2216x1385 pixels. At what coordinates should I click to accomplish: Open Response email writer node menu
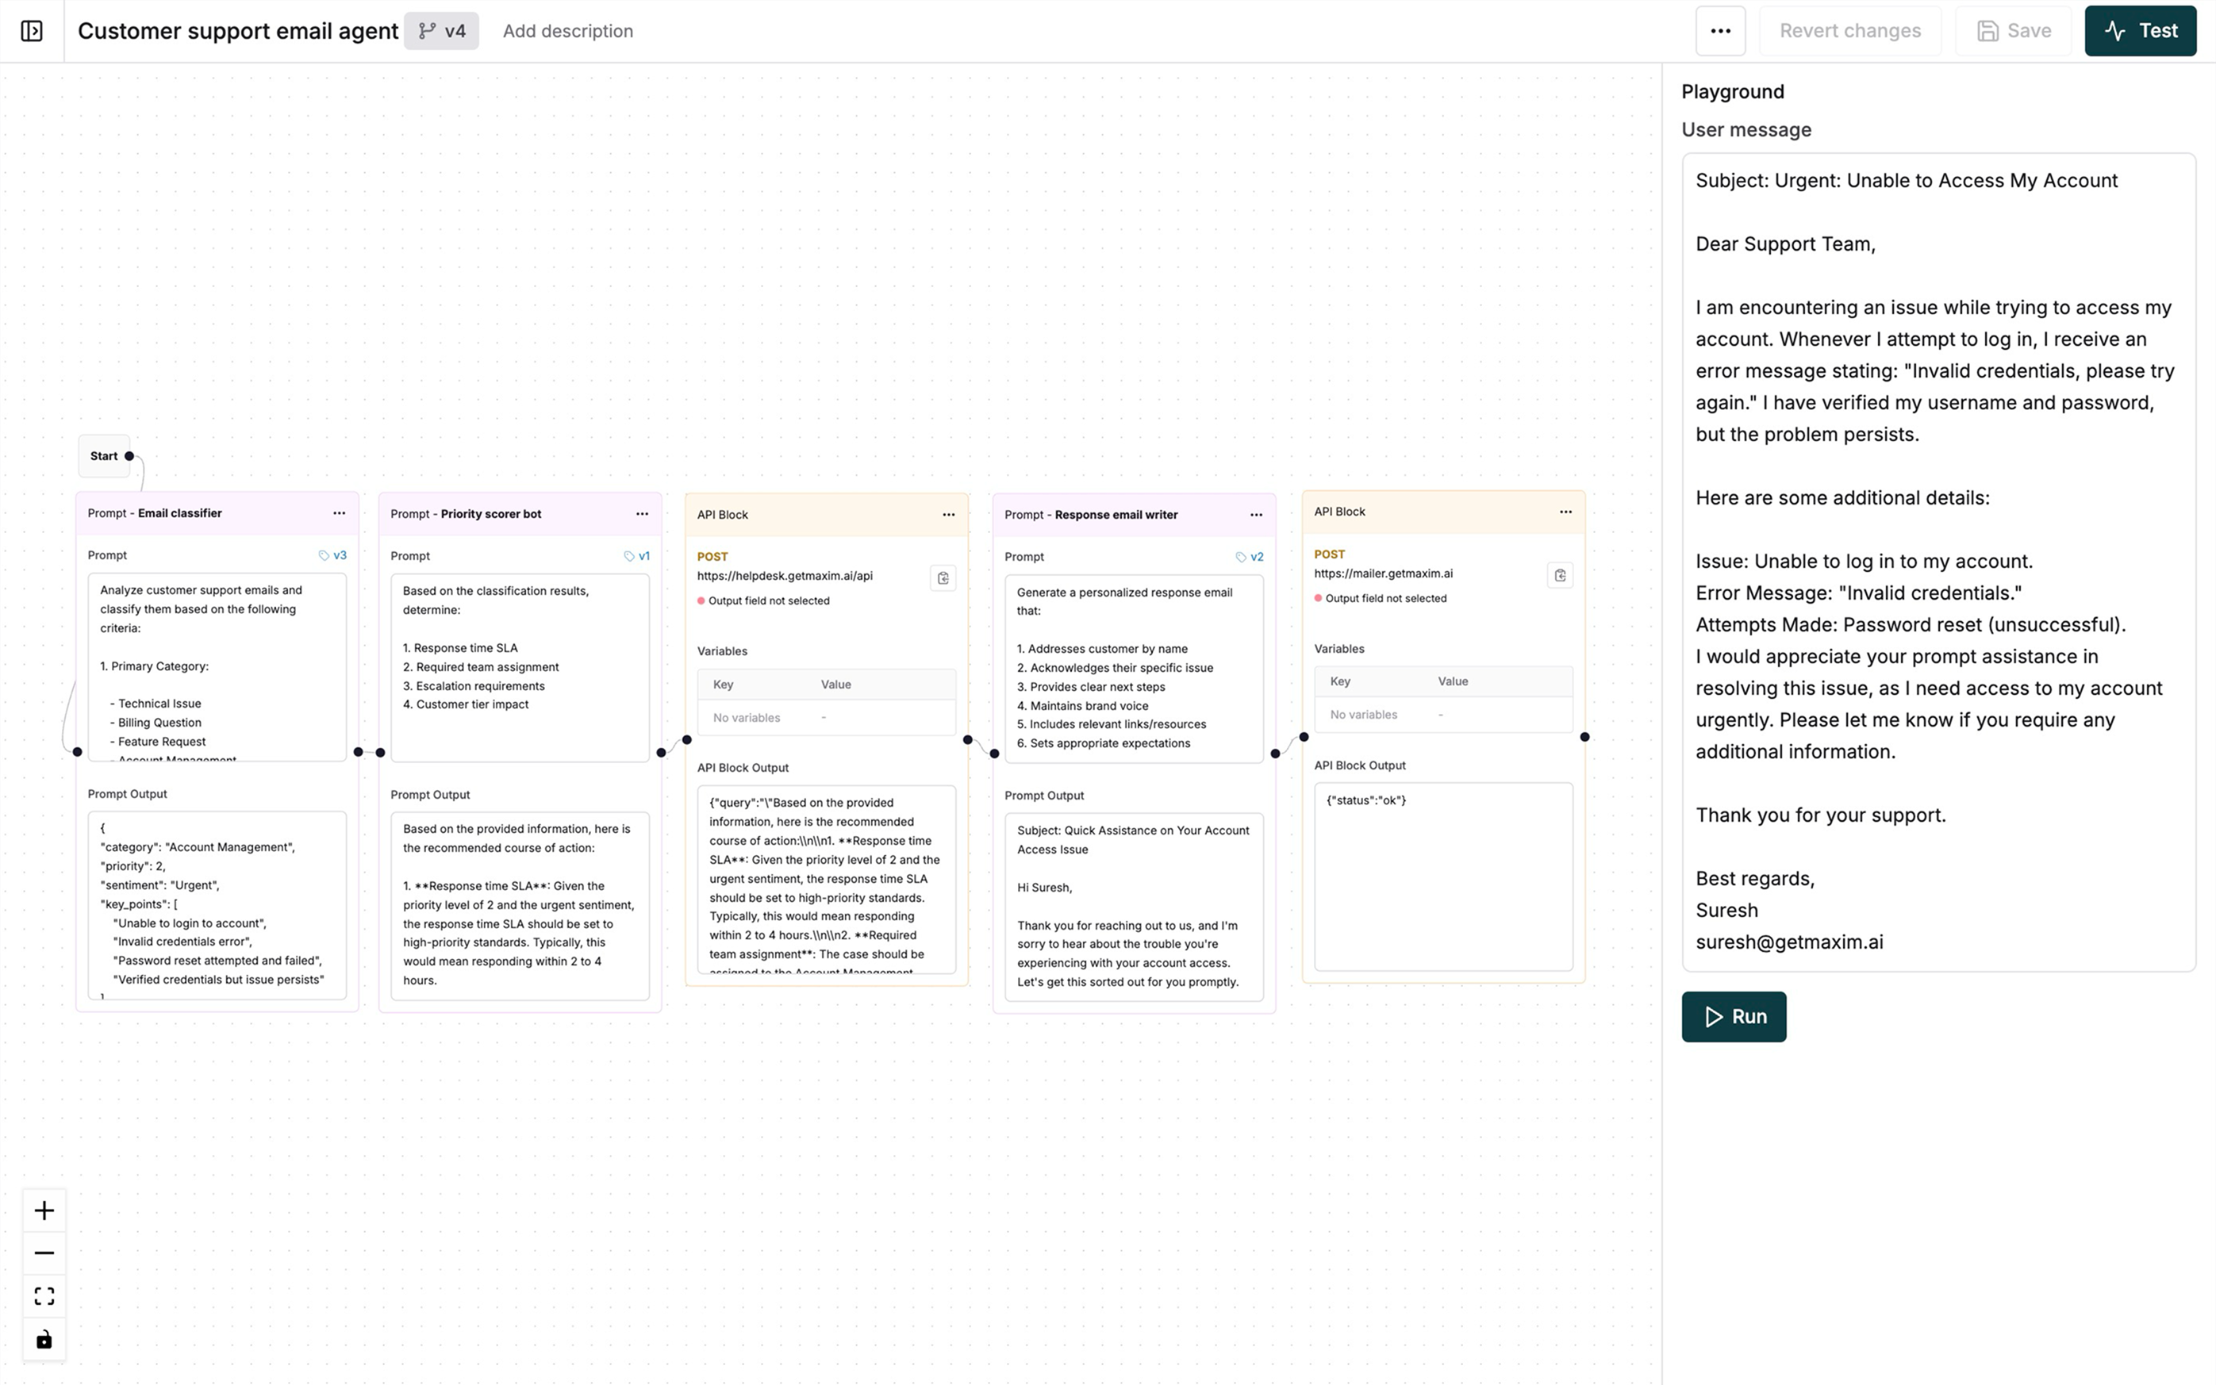[x=1256, y=515]
